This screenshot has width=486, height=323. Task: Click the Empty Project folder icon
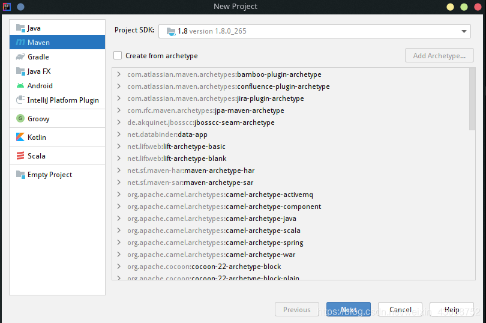20,174
